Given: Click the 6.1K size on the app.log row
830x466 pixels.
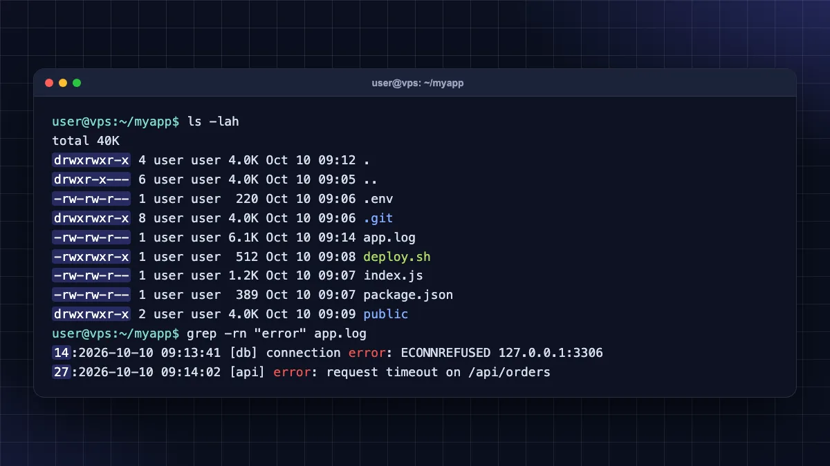Looking at the screenshot, I should [243, 237].
